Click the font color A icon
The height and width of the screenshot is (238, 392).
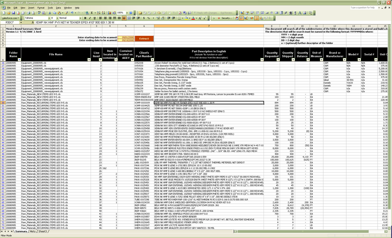pyautogui.click(x=193, y=18)
